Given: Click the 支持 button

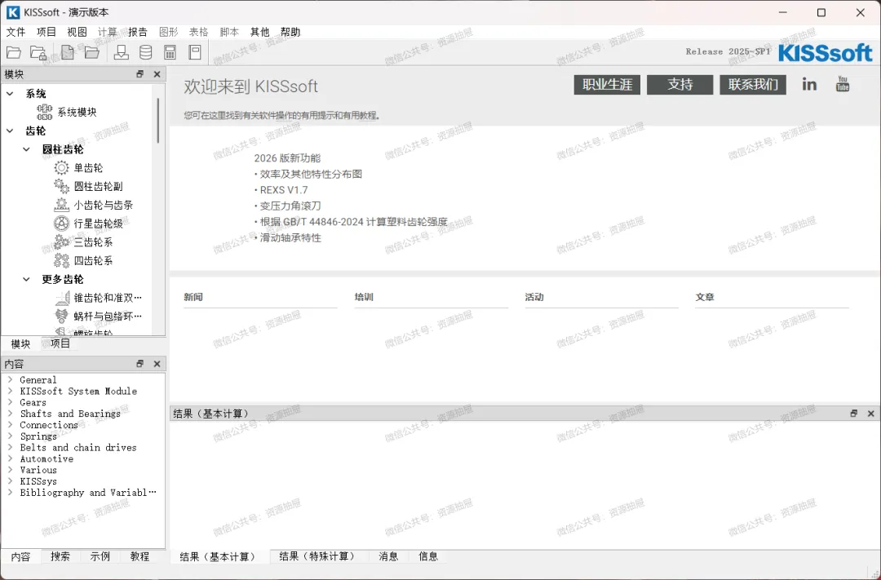Looking at the screenshot, I should 680,84.
